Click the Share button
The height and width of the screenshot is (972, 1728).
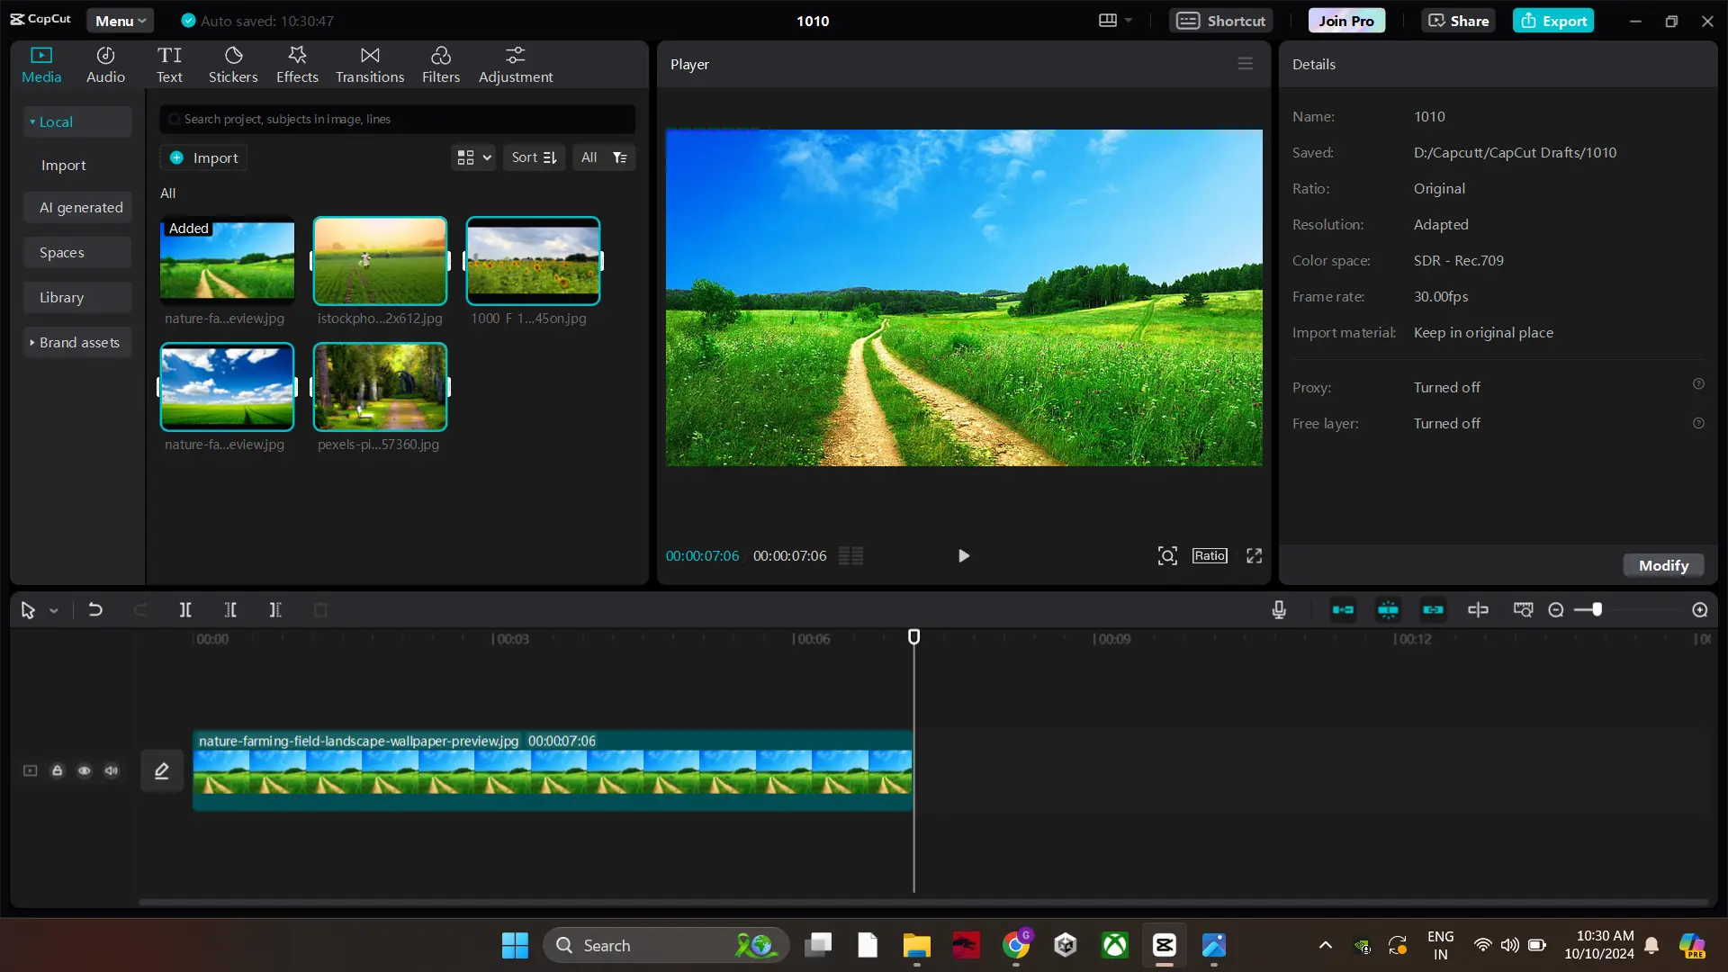(x=1458, y=21)
